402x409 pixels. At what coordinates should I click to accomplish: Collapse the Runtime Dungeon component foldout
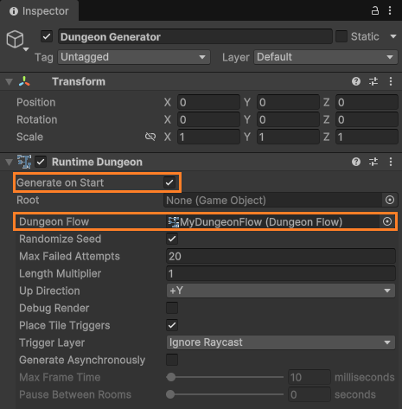(10, 163)
